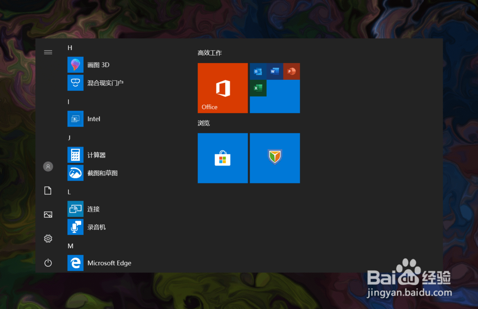Image resolution: width=478 pixels, height=309 pixels.
Task: Select the 高效工作 group title
Action: point(209,53)
